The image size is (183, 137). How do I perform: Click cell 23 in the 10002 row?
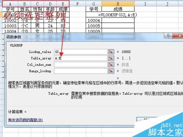[x=50, y=20]
